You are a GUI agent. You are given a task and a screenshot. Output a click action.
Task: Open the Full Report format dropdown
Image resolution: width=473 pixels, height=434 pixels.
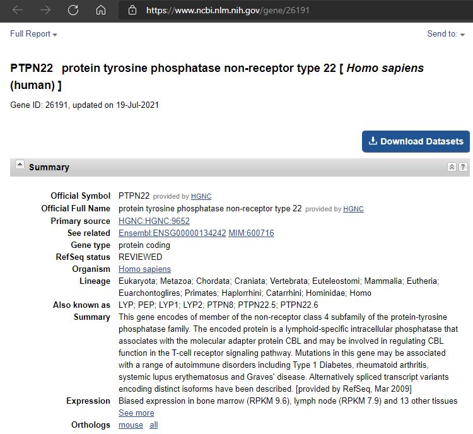point(33,34)
